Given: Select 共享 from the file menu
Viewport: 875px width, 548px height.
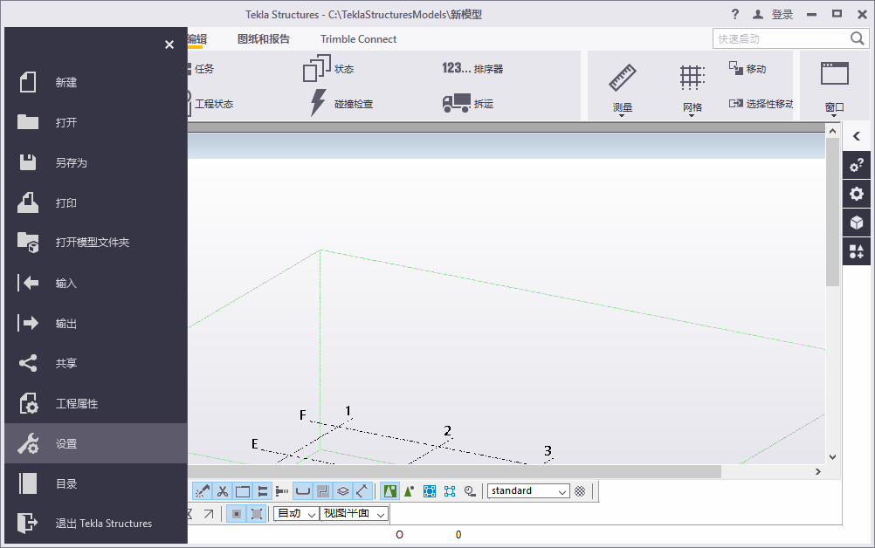Looking at the screenshot, I should point(96,364).
